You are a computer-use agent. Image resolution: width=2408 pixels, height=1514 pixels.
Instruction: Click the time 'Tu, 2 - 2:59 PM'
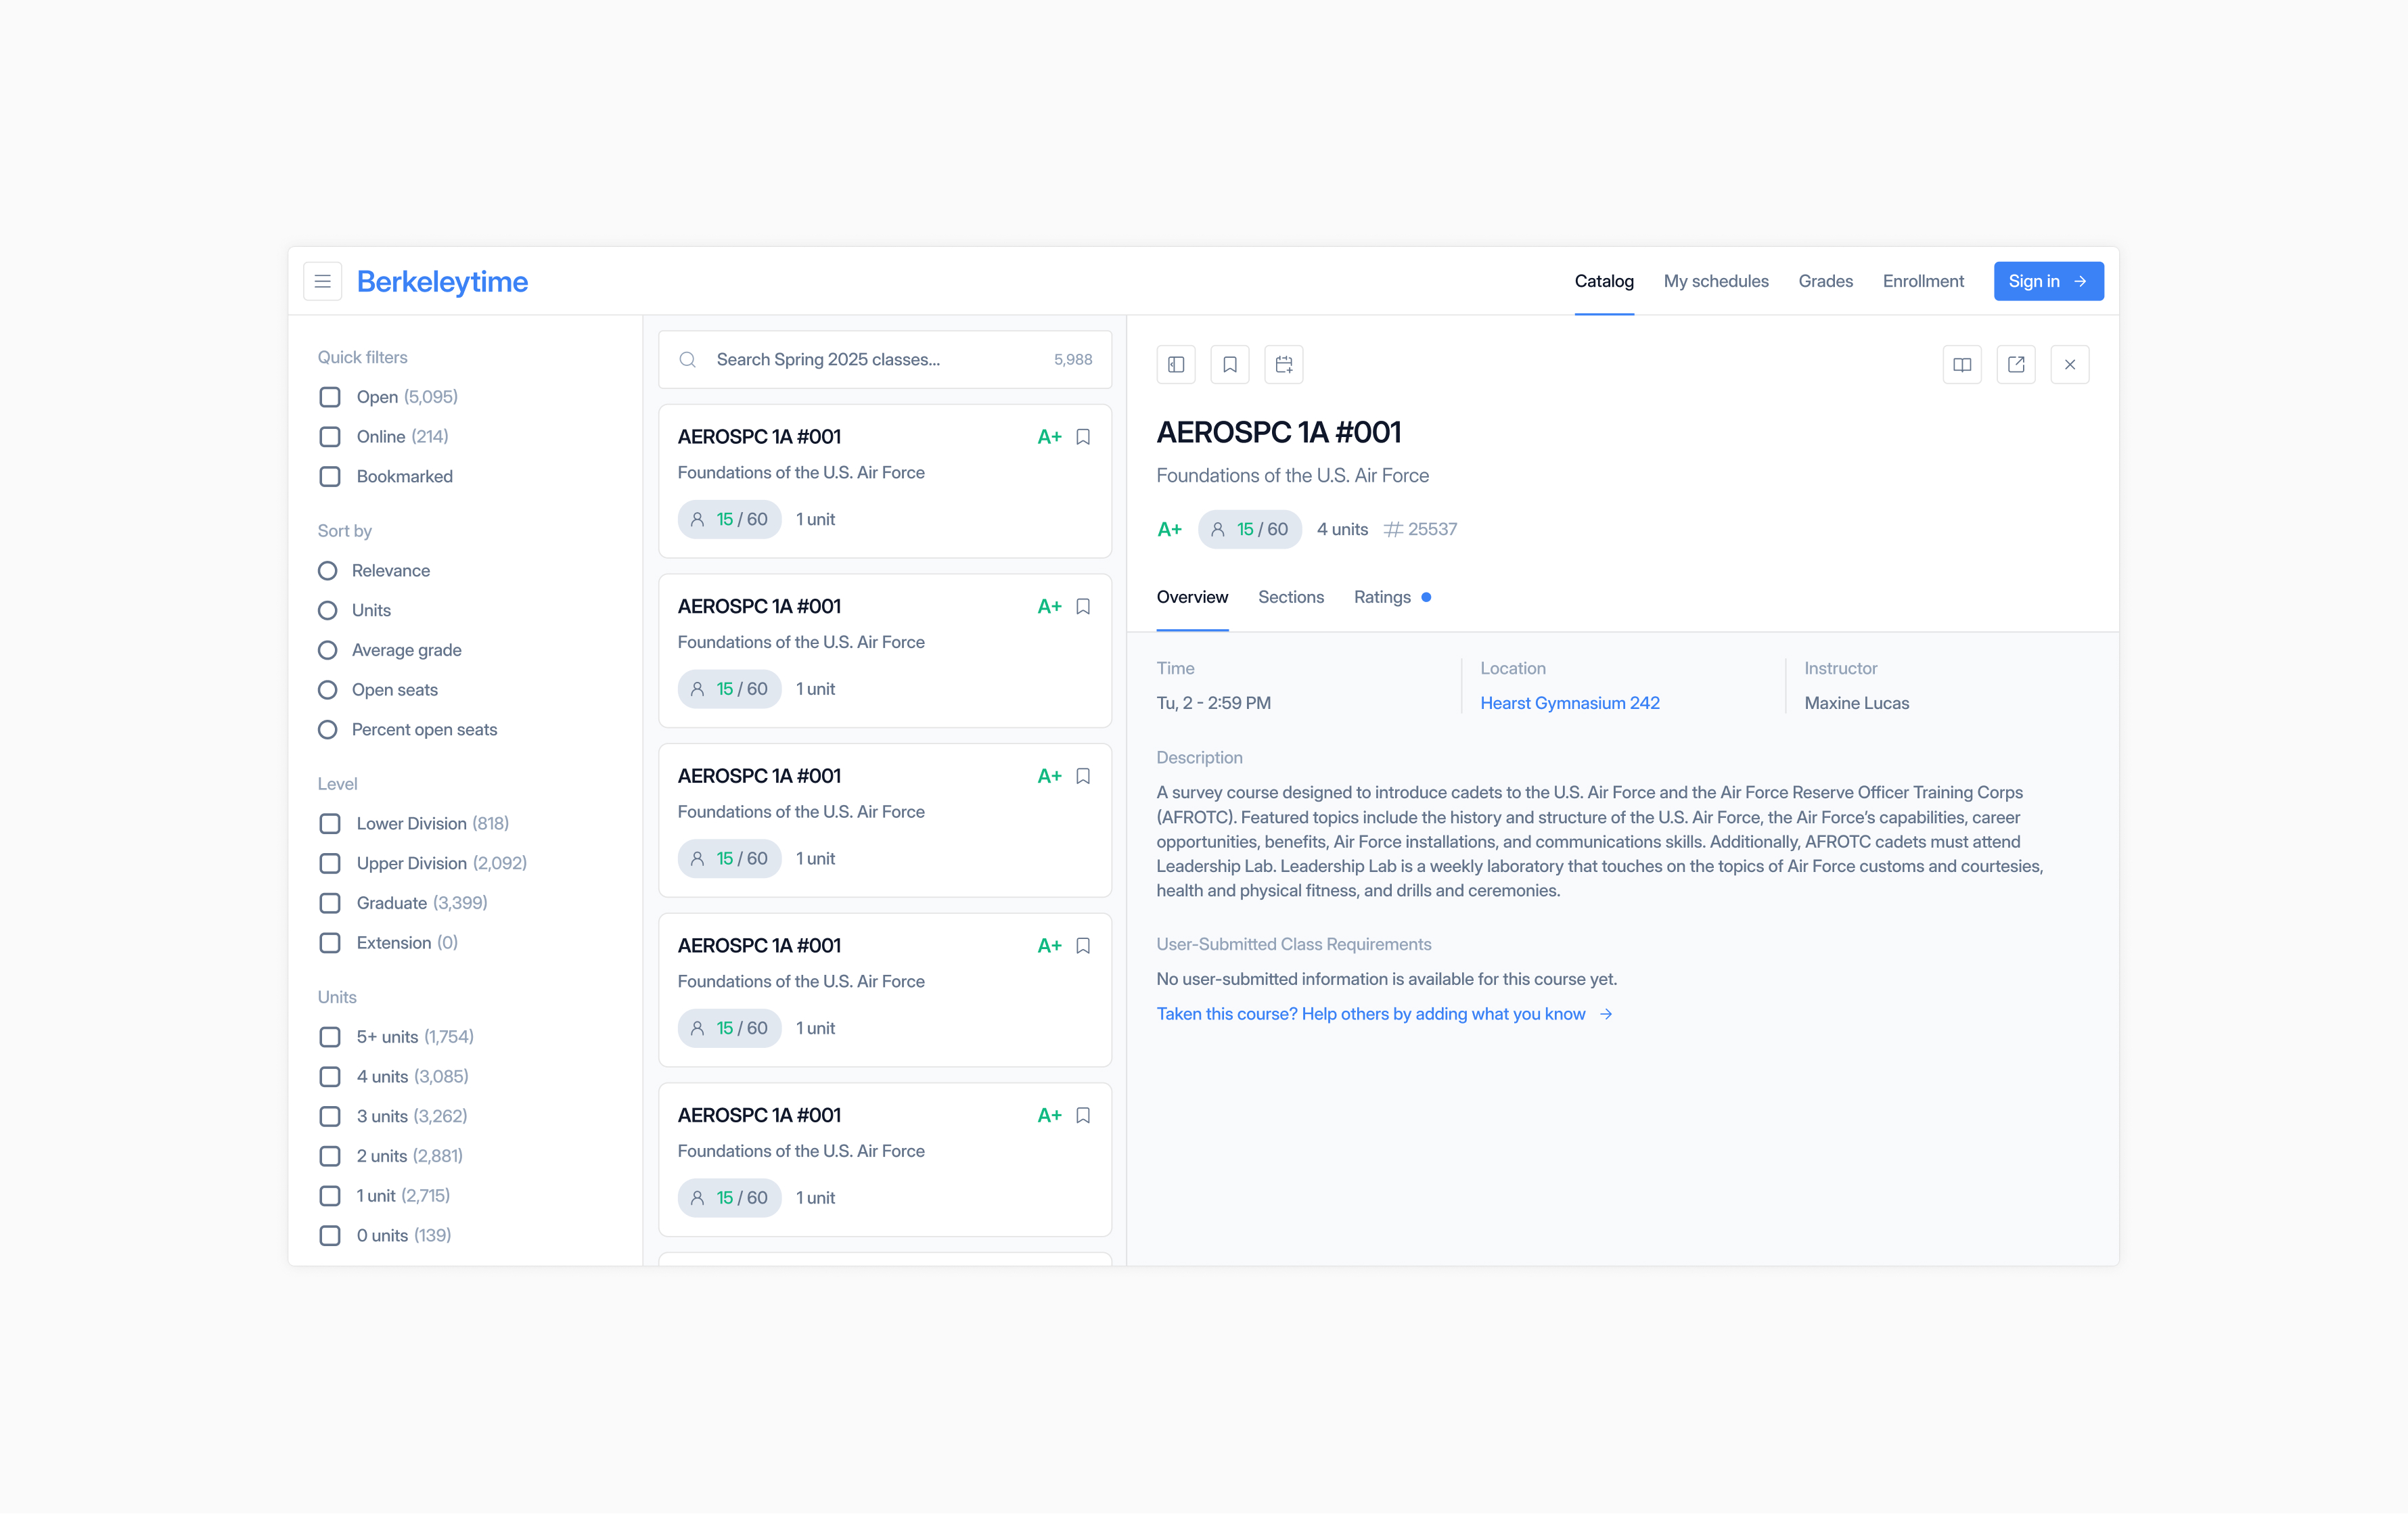pyautogui.click(x=1214, y=703)
